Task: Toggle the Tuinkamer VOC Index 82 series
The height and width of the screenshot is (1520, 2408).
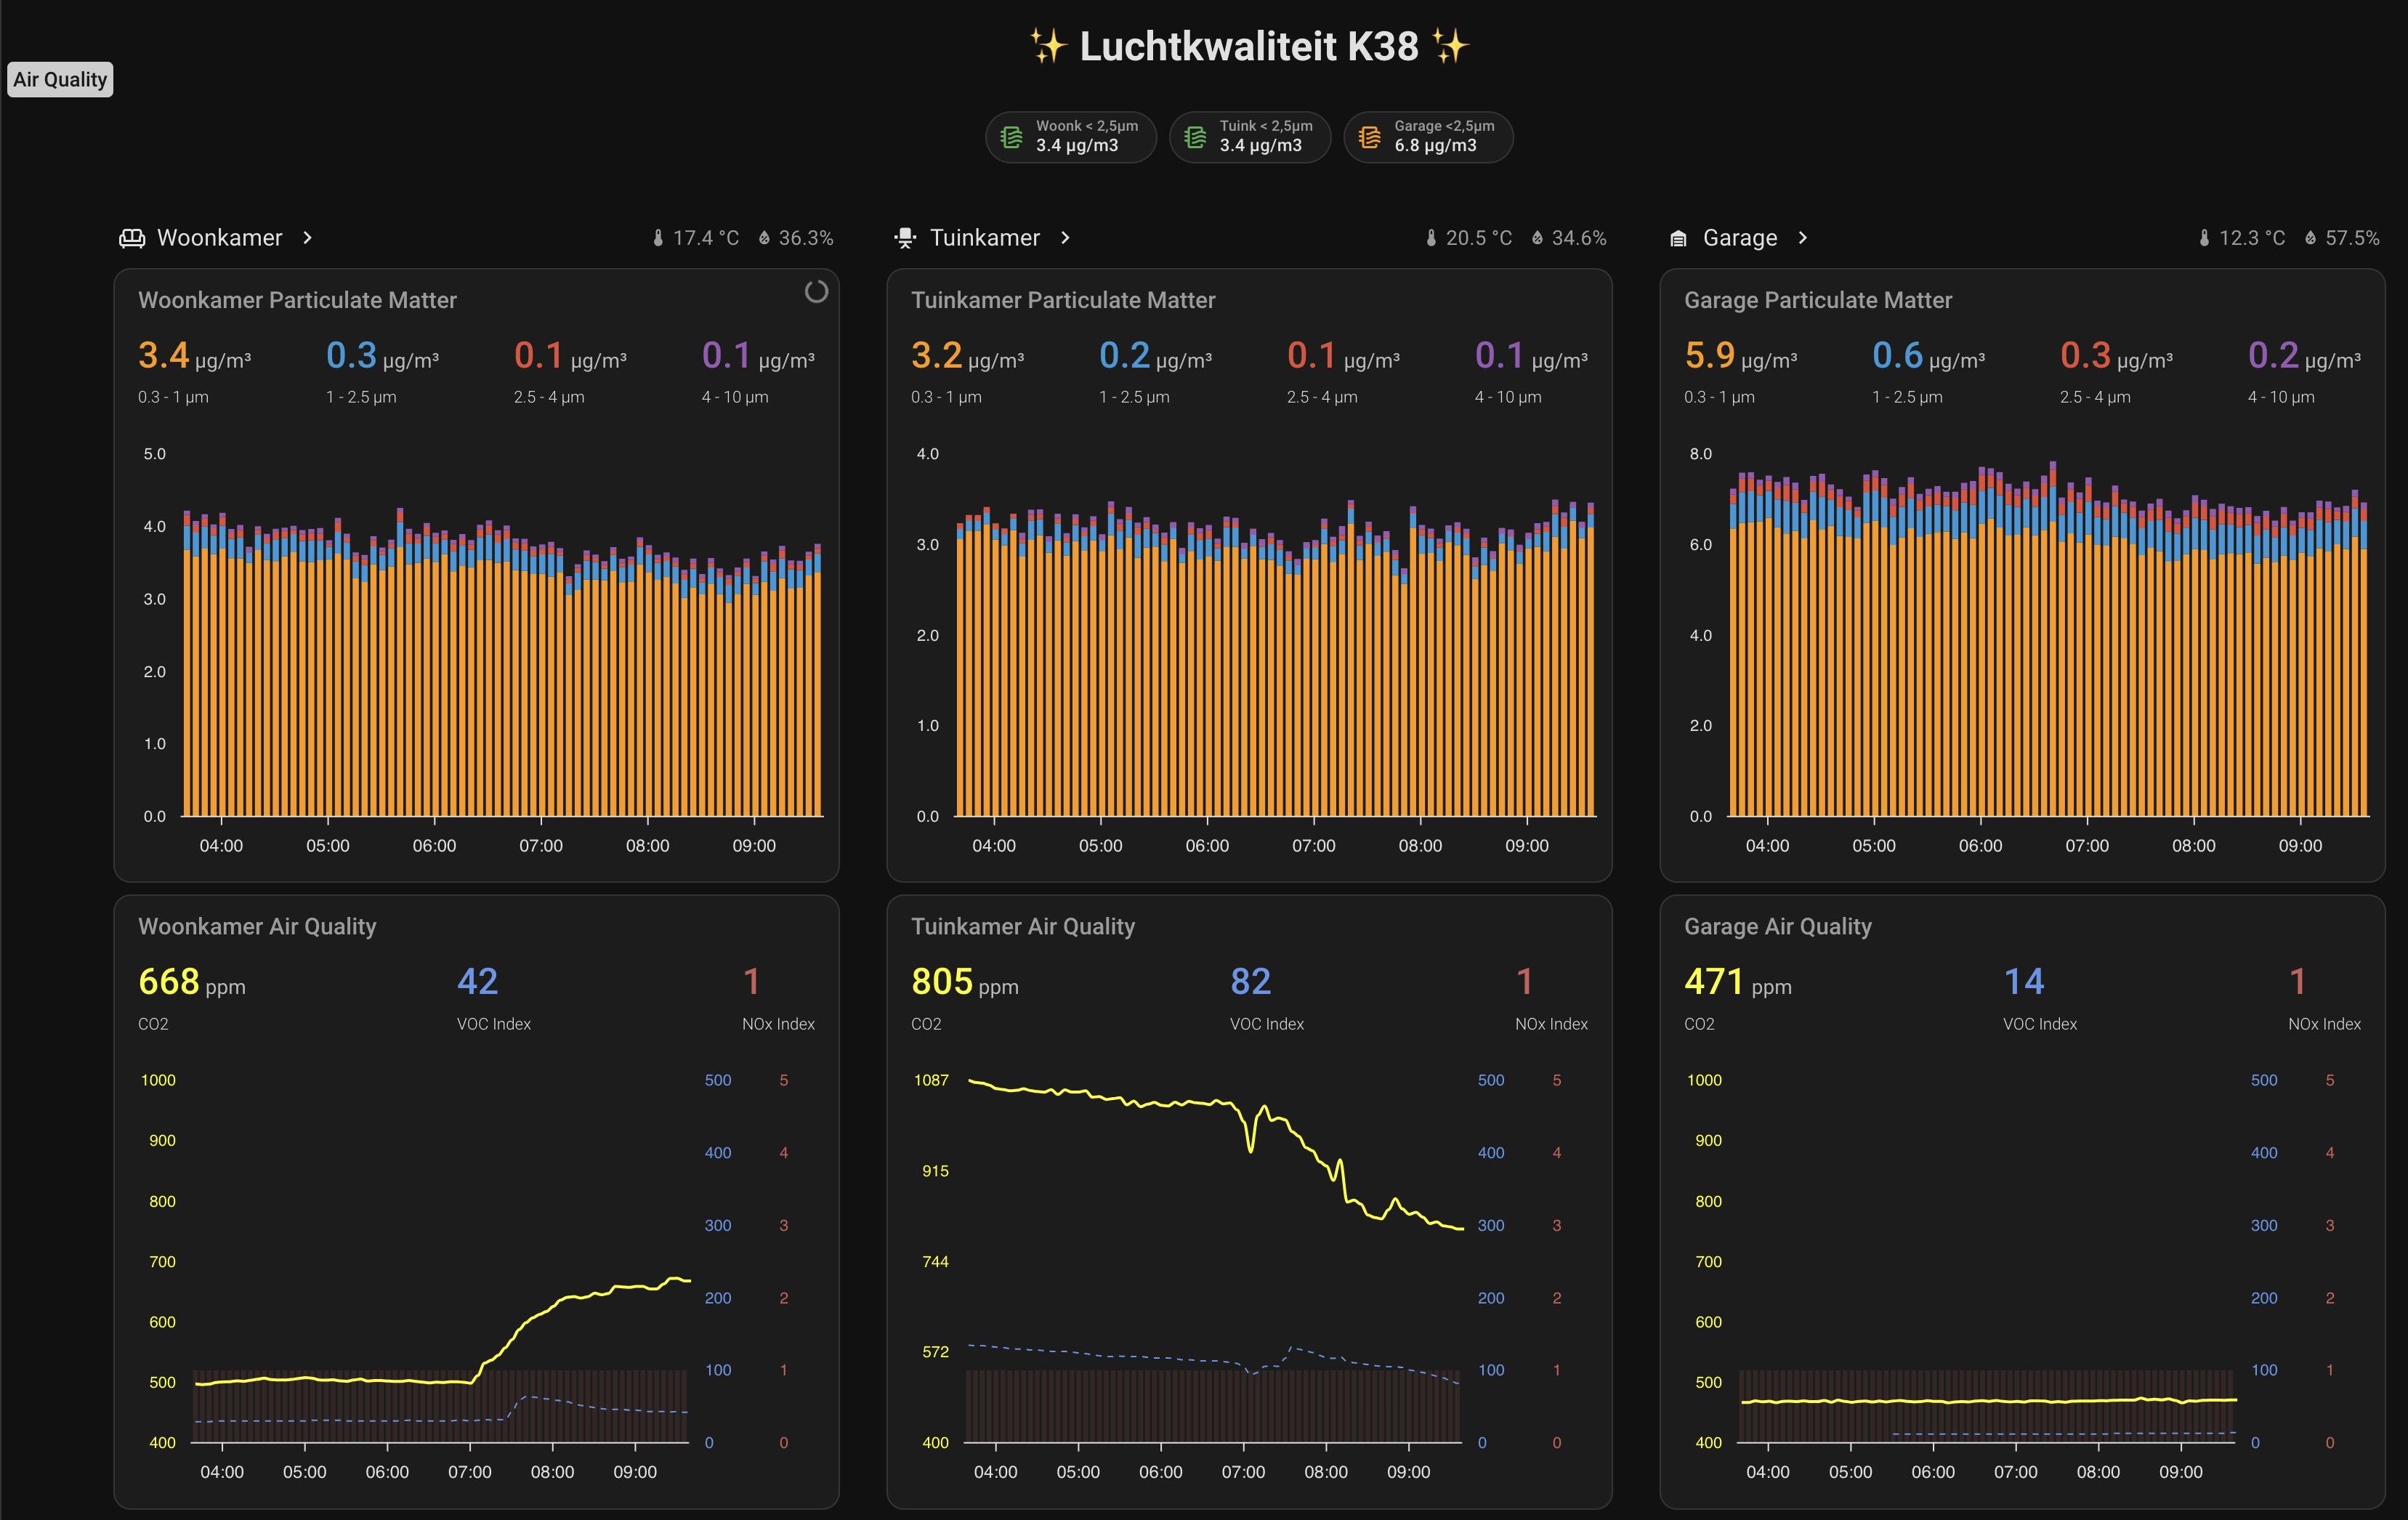Action: pos(1250,983)
